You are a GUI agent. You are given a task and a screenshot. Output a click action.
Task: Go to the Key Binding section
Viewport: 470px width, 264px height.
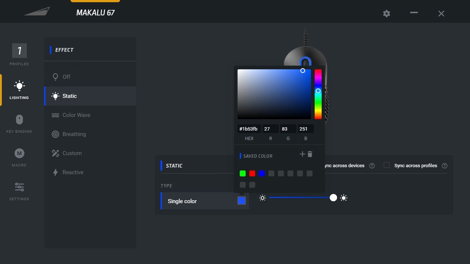[x=19, y=124]
